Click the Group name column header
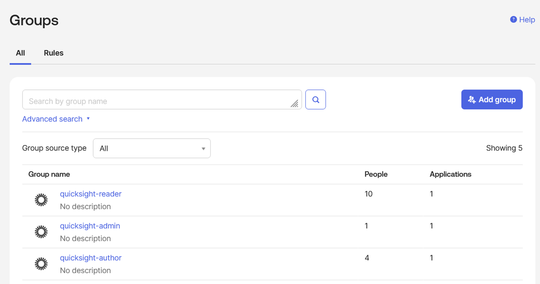The height and width of the screenshot is (284, 540). 49,174
